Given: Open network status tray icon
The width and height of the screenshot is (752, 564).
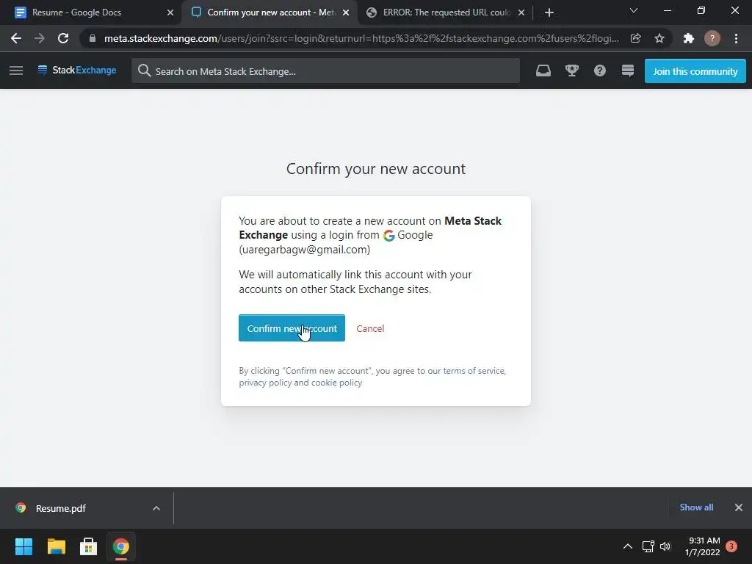Looking at the screenshot, I should (x=648, y=546).
